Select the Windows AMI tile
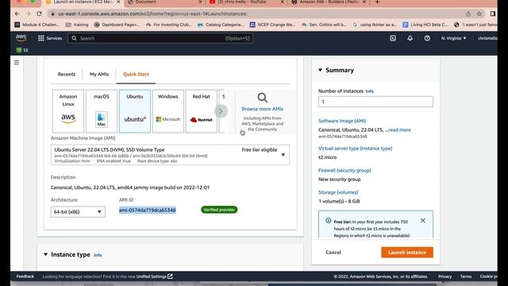The height and width of the screenshot is (286, 508). pos(167,111)
